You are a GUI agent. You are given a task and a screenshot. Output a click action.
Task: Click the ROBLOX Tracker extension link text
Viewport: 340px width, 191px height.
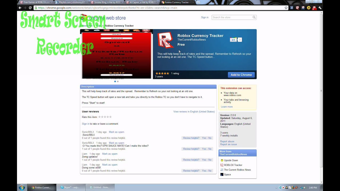coord(233,165)
